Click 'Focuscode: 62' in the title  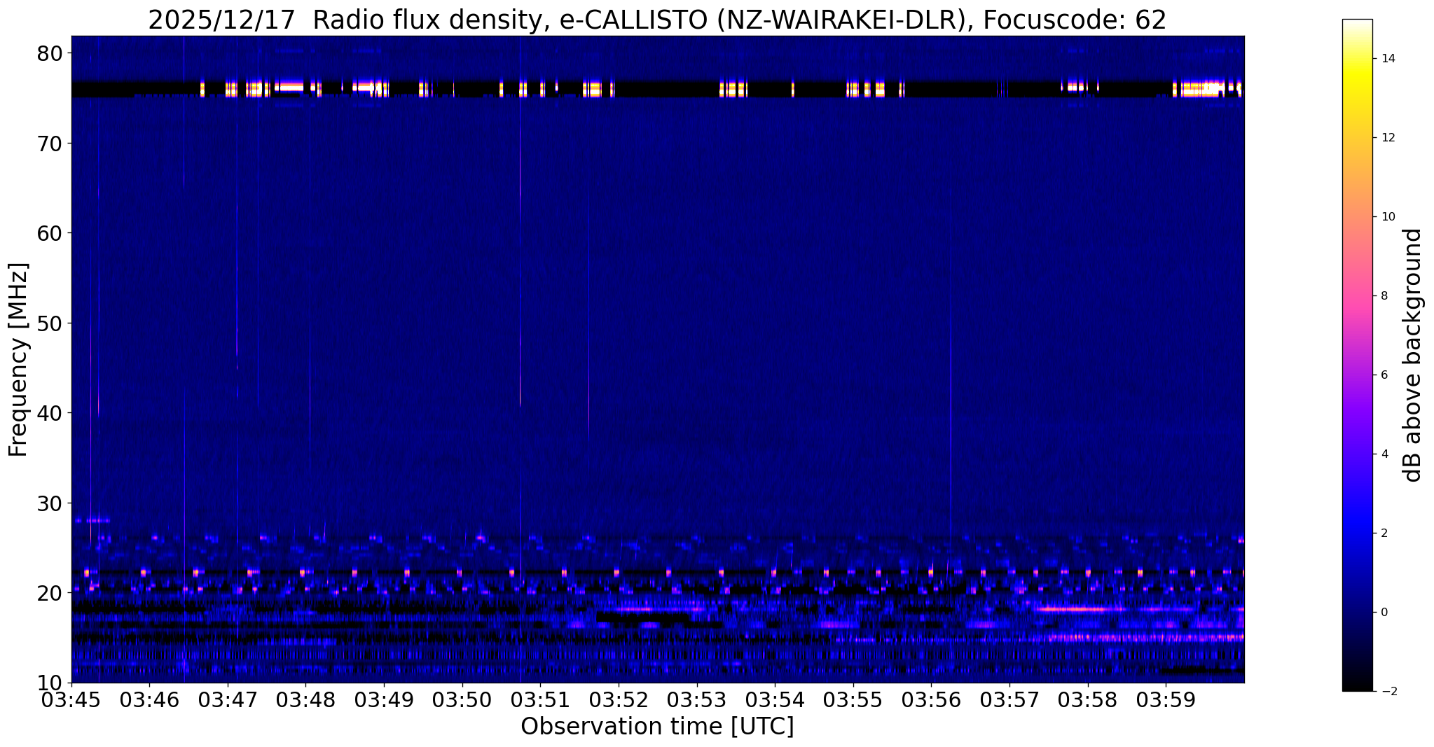(x=1075, y=21)
